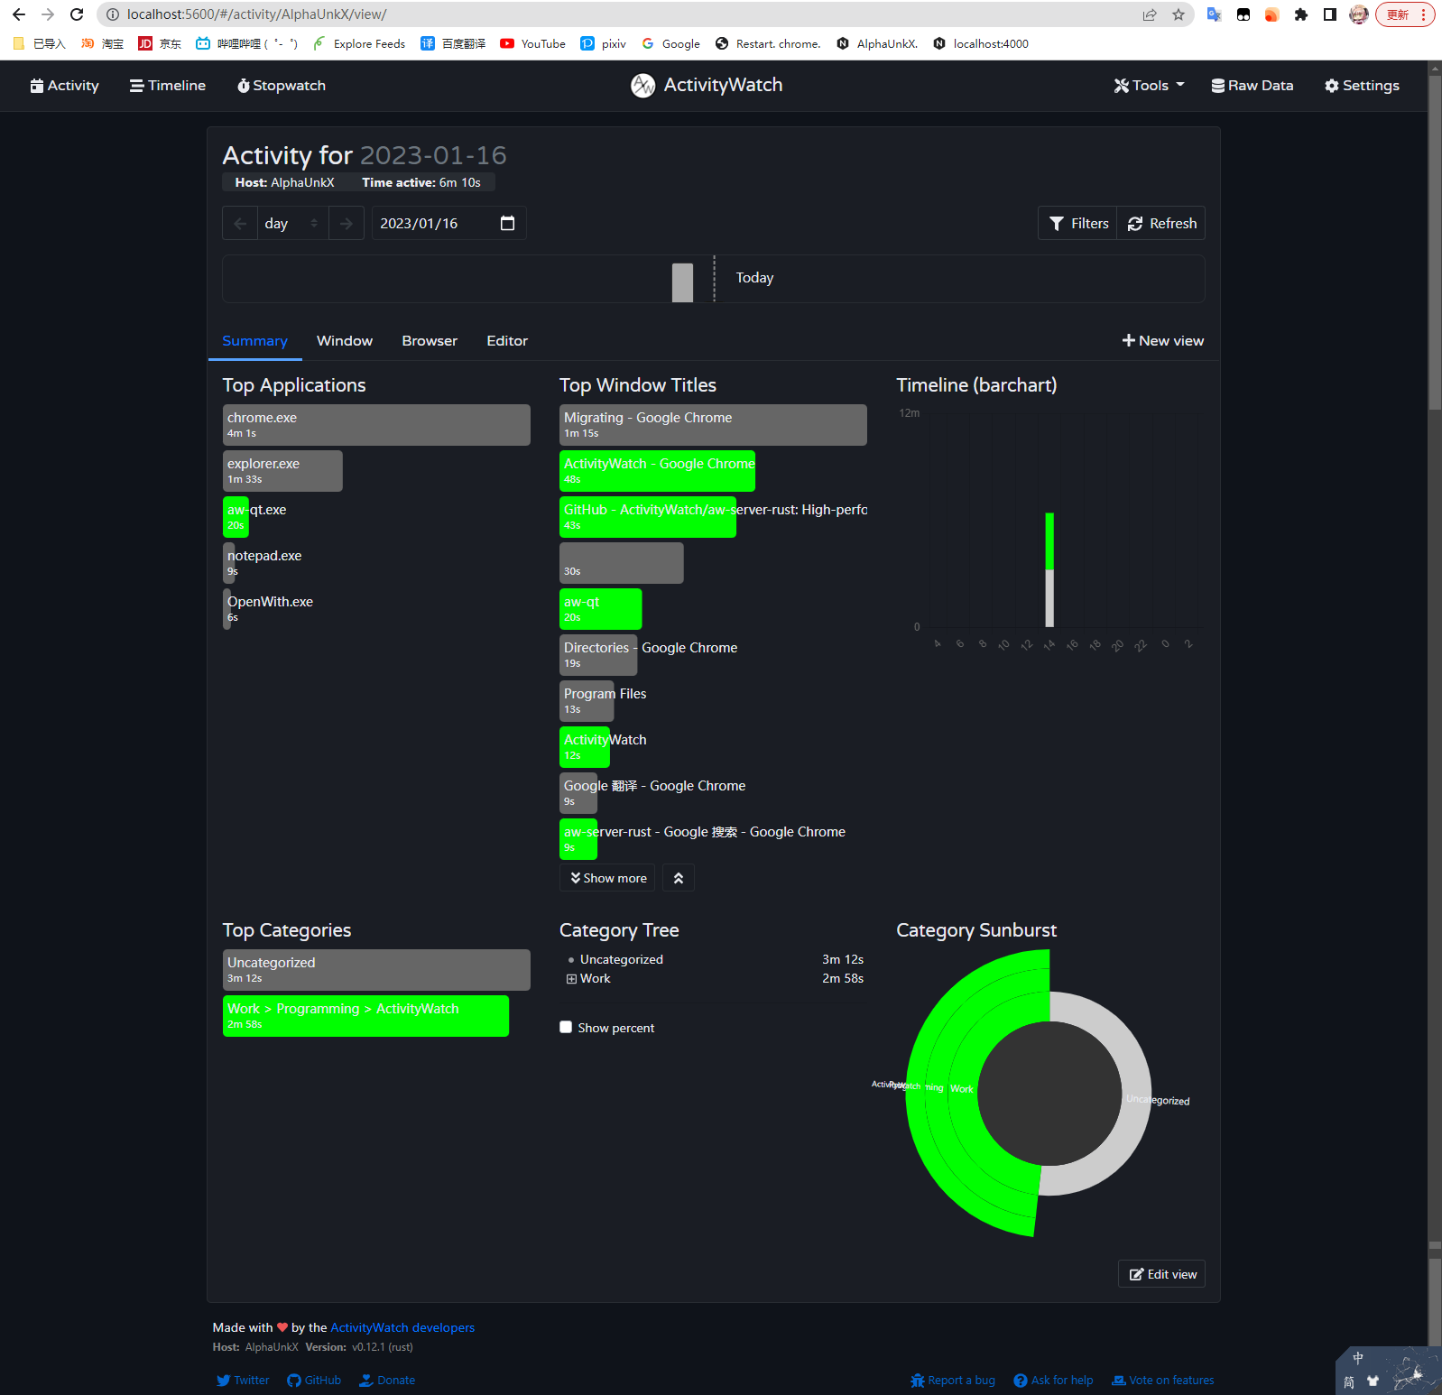1442x1395 pixels.
Task: Expand the Work category tree node
Action: point(571,979)
